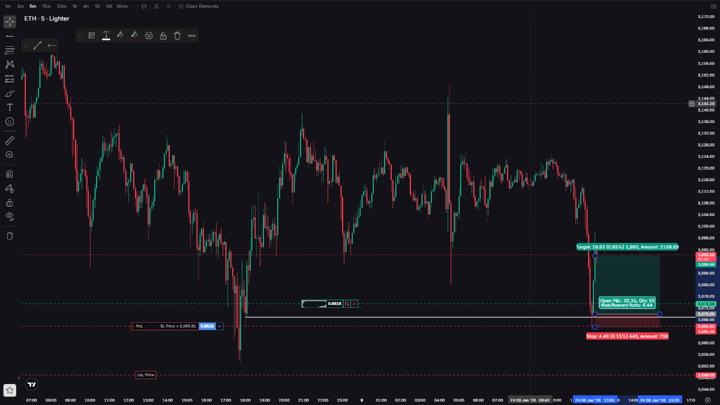Cancel the SL Price order with X

click(x=220, y=326)
